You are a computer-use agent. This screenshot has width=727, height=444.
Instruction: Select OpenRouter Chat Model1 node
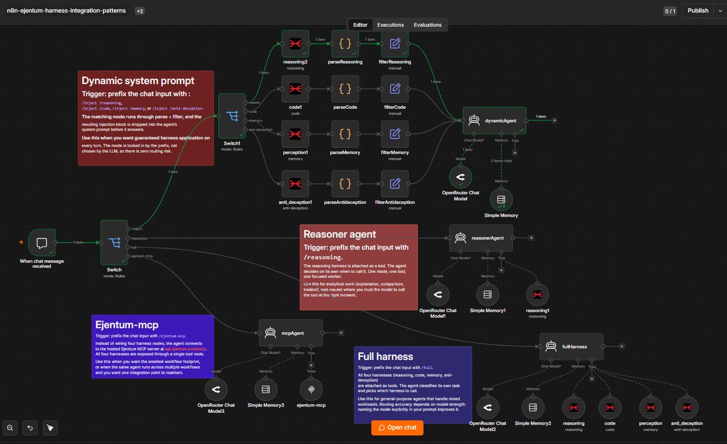438,295
